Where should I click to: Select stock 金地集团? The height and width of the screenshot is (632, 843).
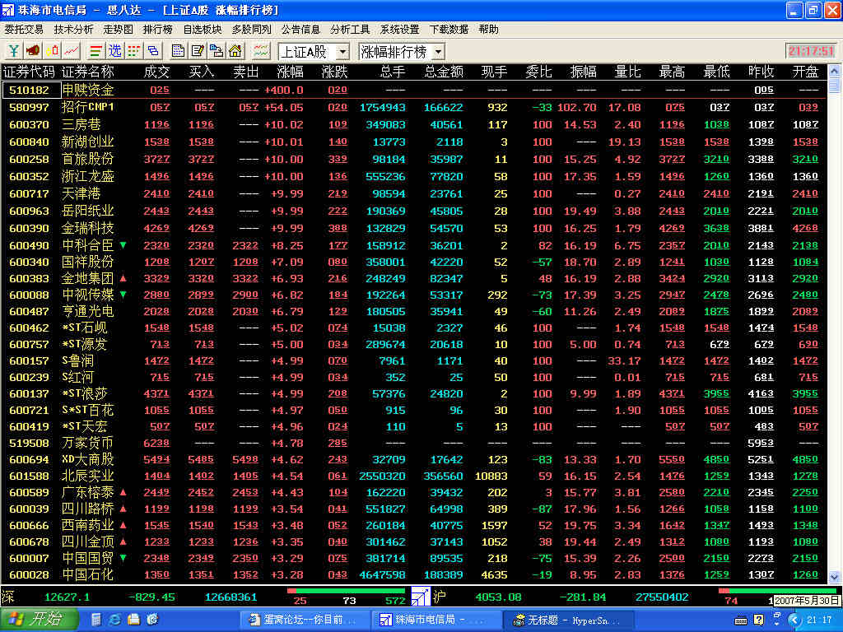pyautogui.click(x=87, y=278)
